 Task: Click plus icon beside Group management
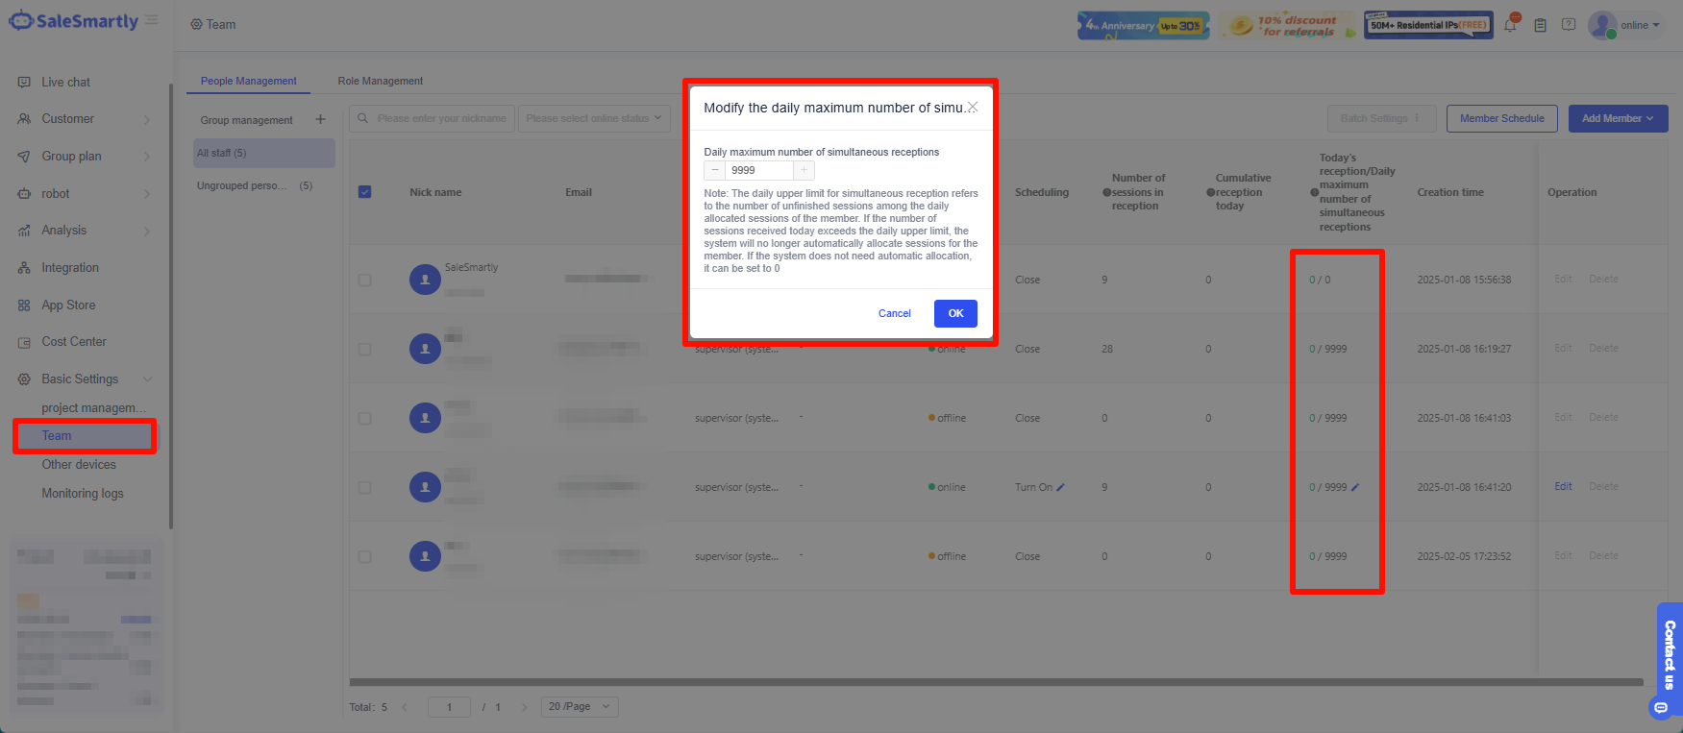320,120
